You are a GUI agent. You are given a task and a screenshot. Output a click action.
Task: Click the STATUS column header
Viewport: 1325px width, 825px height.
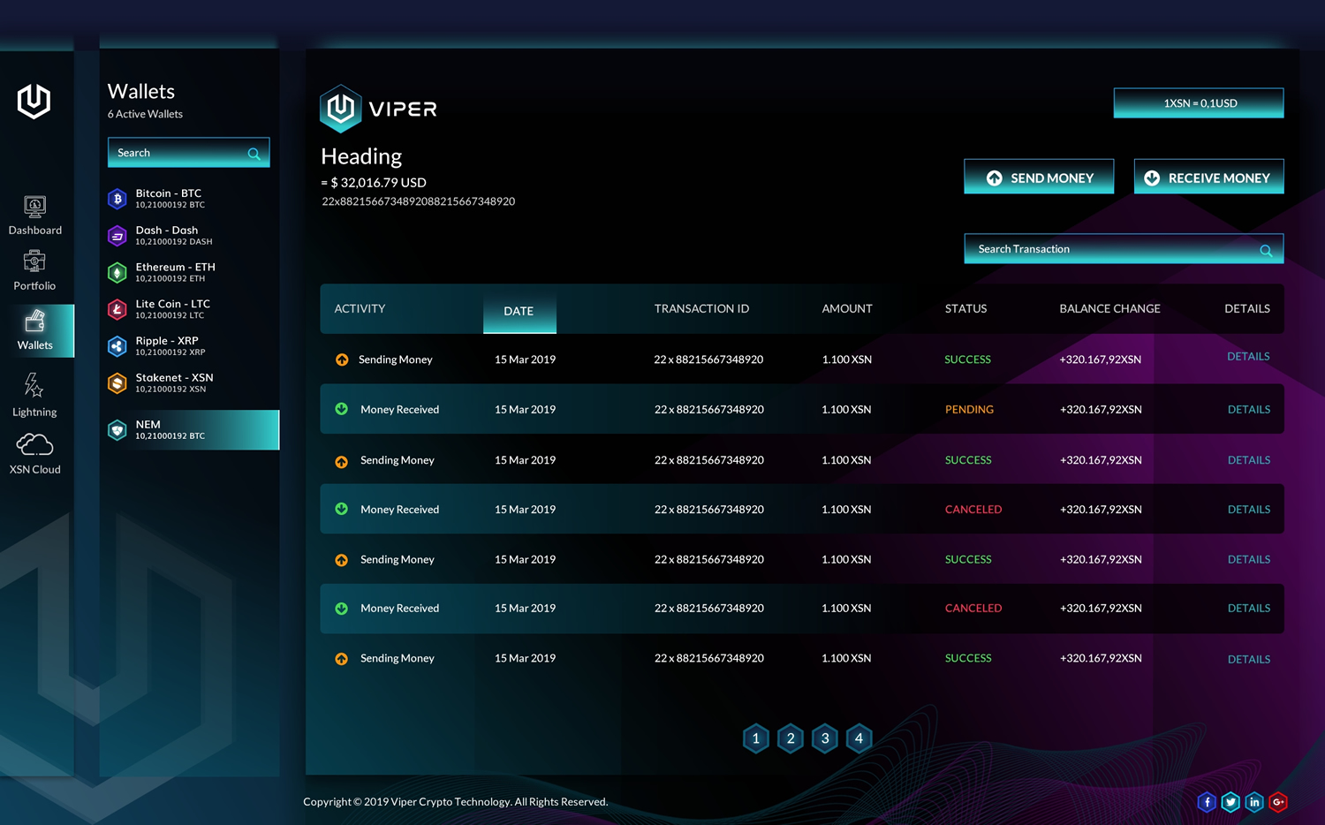[x=965, y=308]
